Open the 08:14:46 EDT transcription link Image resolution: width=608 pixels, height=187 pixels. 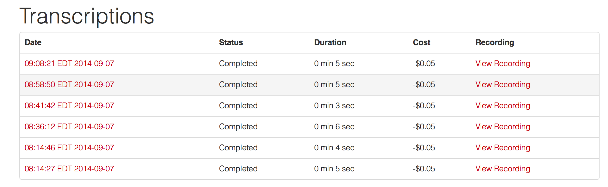(69, 148)
